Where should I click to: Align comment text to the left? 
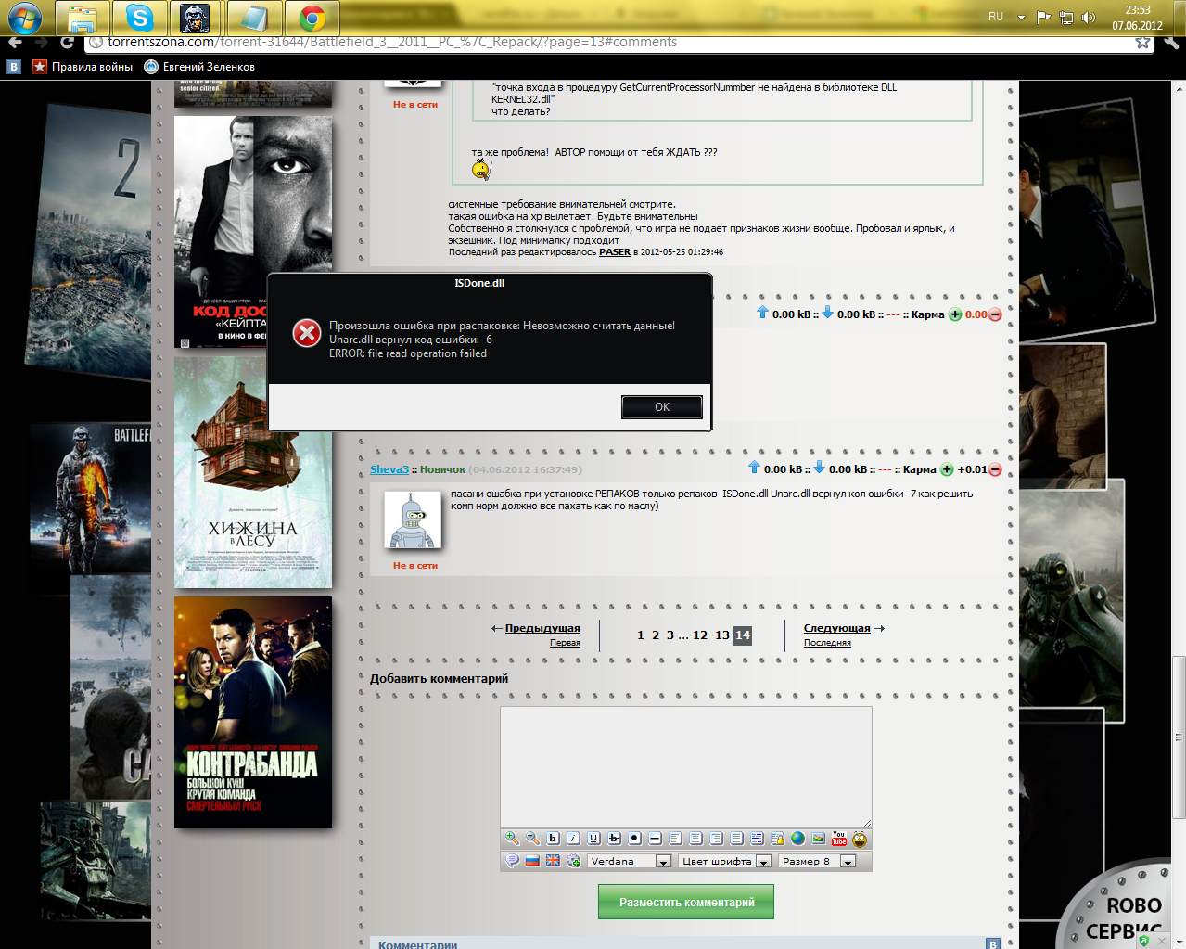point(675,839)
